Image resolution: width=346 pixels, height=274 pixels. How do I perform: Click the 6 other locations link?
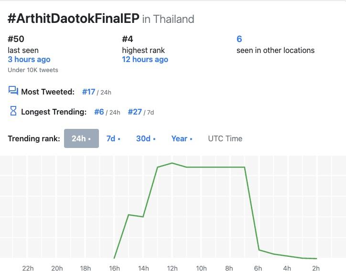point(239,39)
